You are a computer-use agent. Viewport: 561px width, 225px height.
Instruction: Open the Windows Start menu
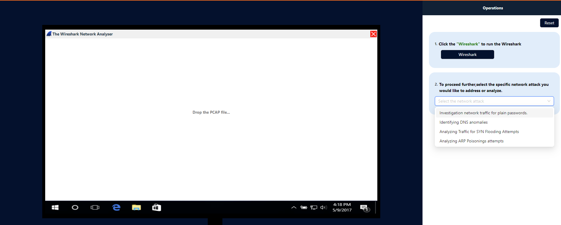[x=55, y=207]
